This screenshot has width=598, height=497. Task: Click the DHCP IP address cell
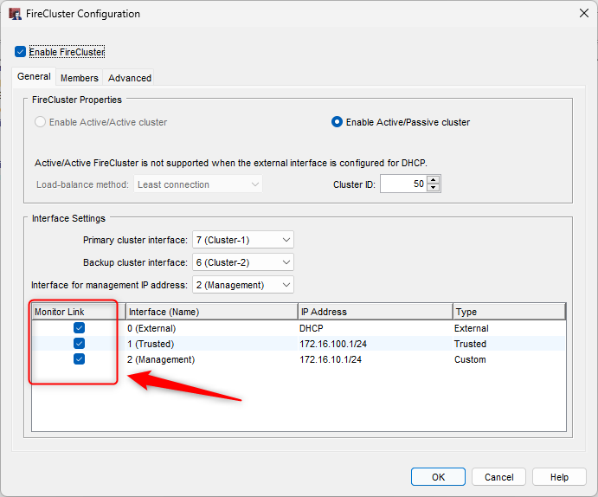pyautogui.click(x=312, y=328)
